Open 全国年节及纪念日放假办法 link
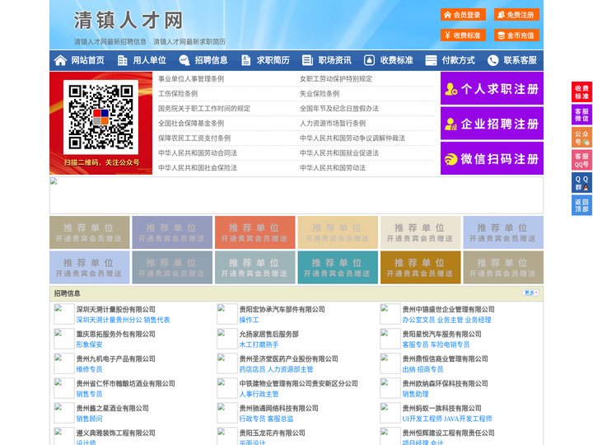 click(339, 108)
